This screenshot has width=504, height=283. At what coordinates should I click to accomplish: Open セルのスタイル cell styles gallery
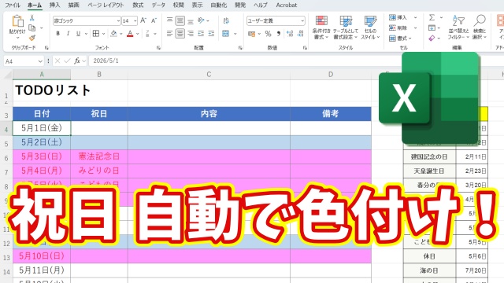click(x=370, y=28)
